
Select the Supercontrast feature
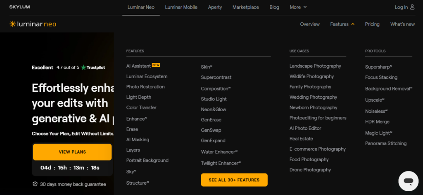[x=216, y=77]
